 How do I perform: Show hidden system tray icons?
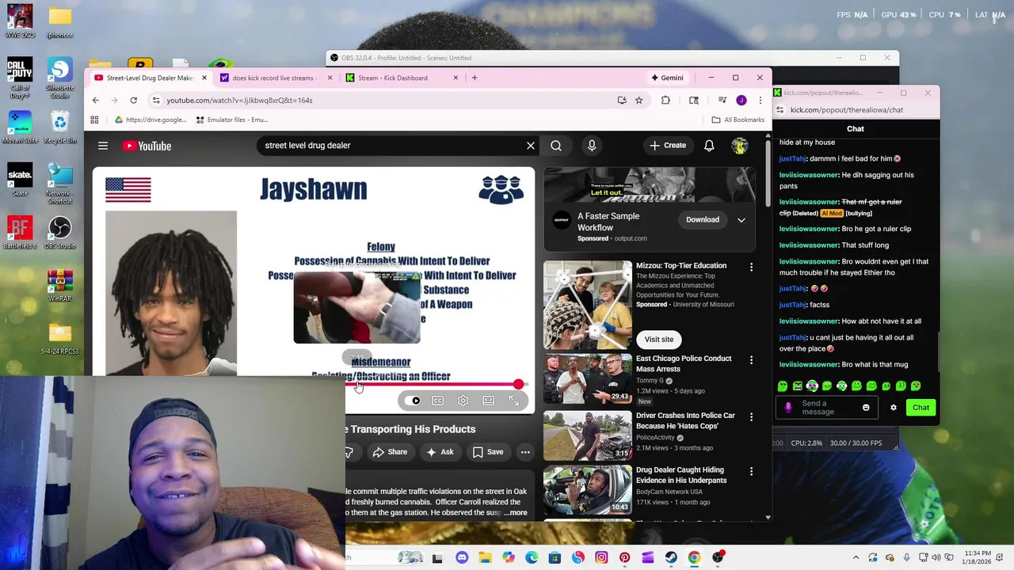pos(856,557)
